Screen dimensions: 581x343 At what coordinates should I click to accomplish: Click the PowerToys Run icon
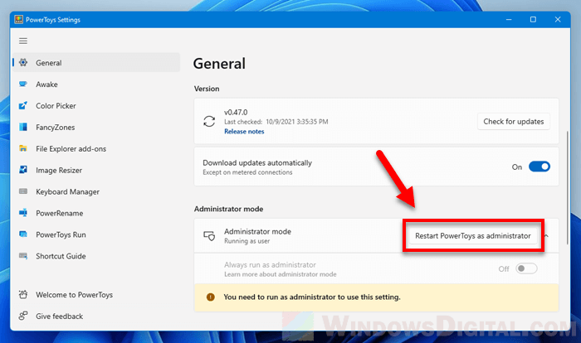click(23, 234)
